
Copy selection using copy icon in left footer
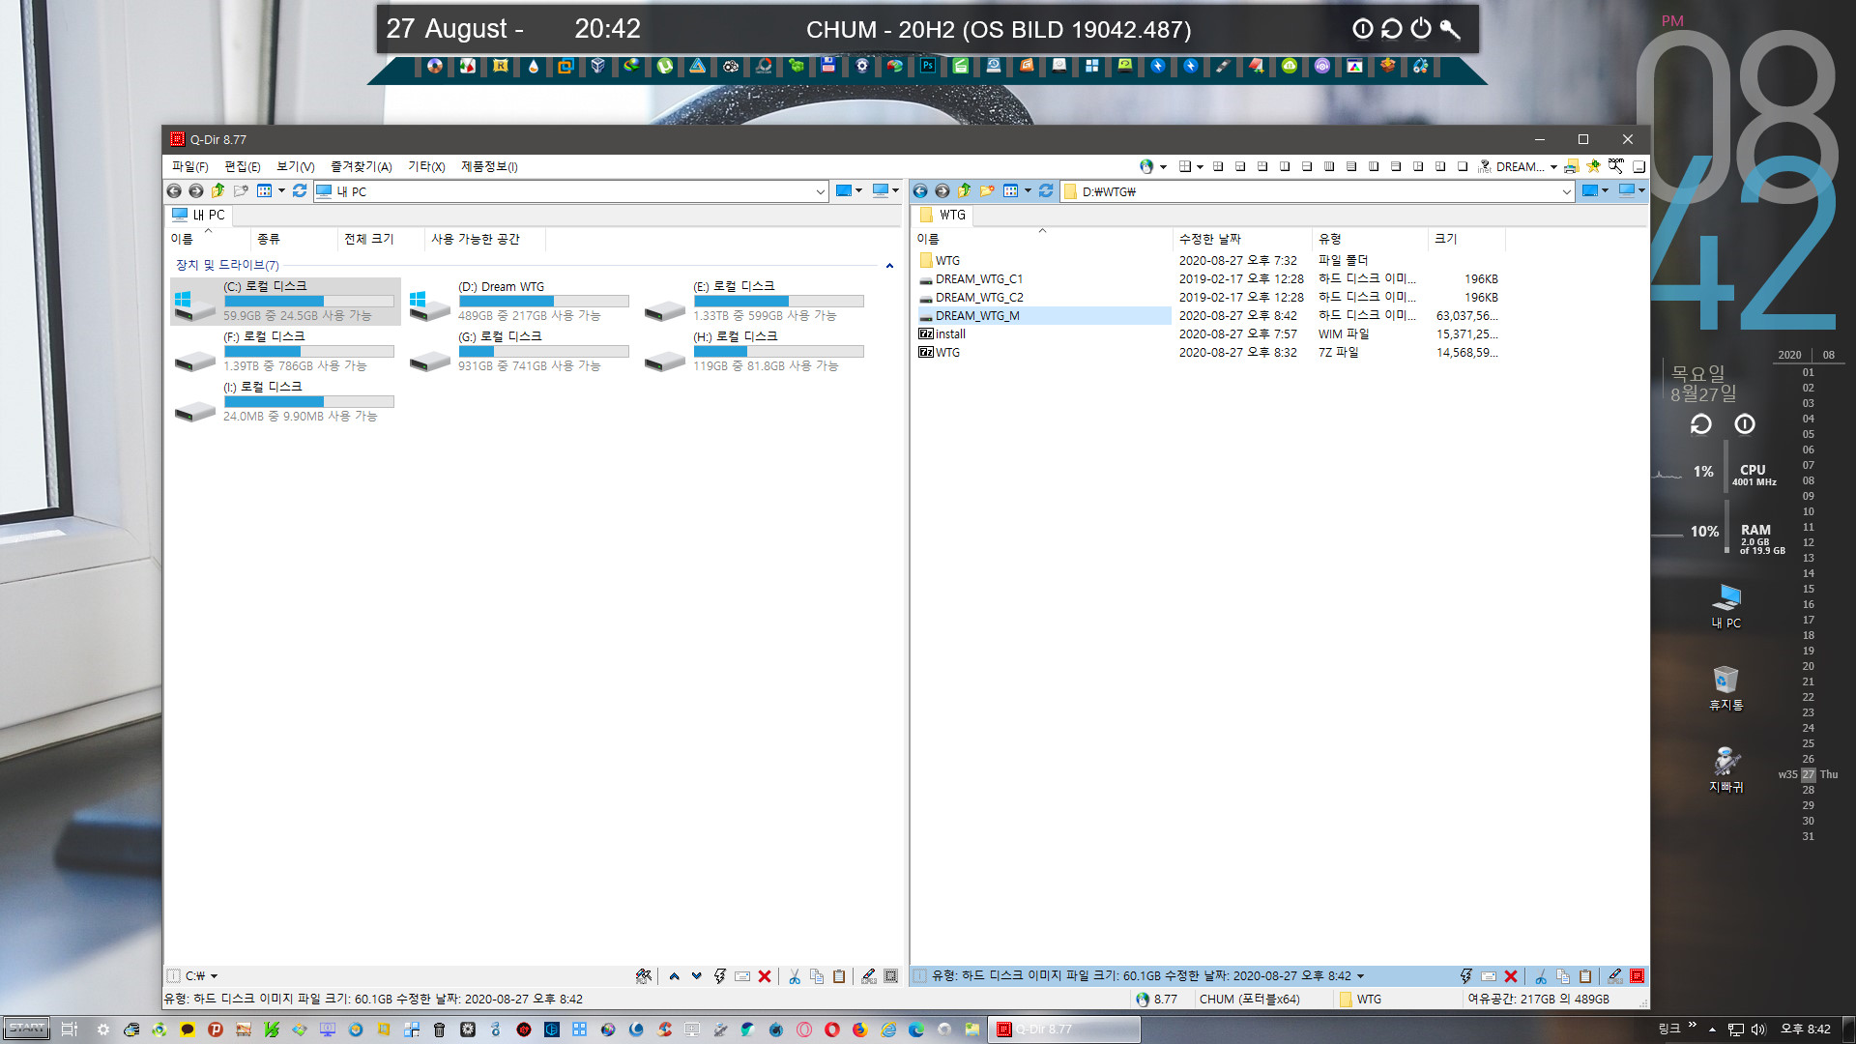(817, 976)
